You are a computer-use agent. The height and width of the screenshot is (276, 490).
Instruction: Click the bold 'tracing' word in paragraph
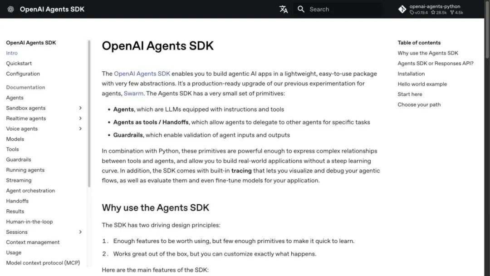[241, 171]
